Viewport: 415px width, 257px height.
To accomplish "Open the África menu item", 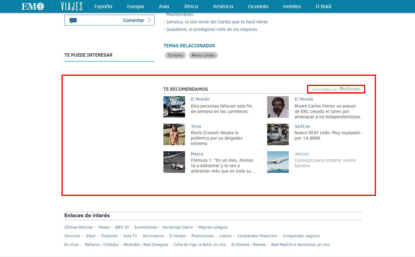I will (191, 6).
